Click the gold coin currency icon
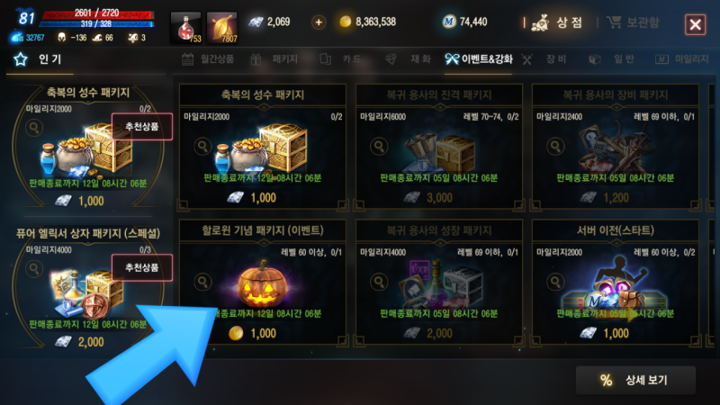Viewport: 720px width, 405px height. click(346, 22)
